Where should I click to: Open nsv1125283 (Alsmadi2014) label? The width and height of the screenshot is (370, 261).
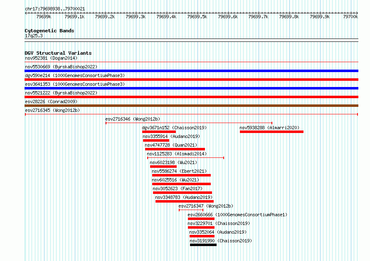[177, 154]
